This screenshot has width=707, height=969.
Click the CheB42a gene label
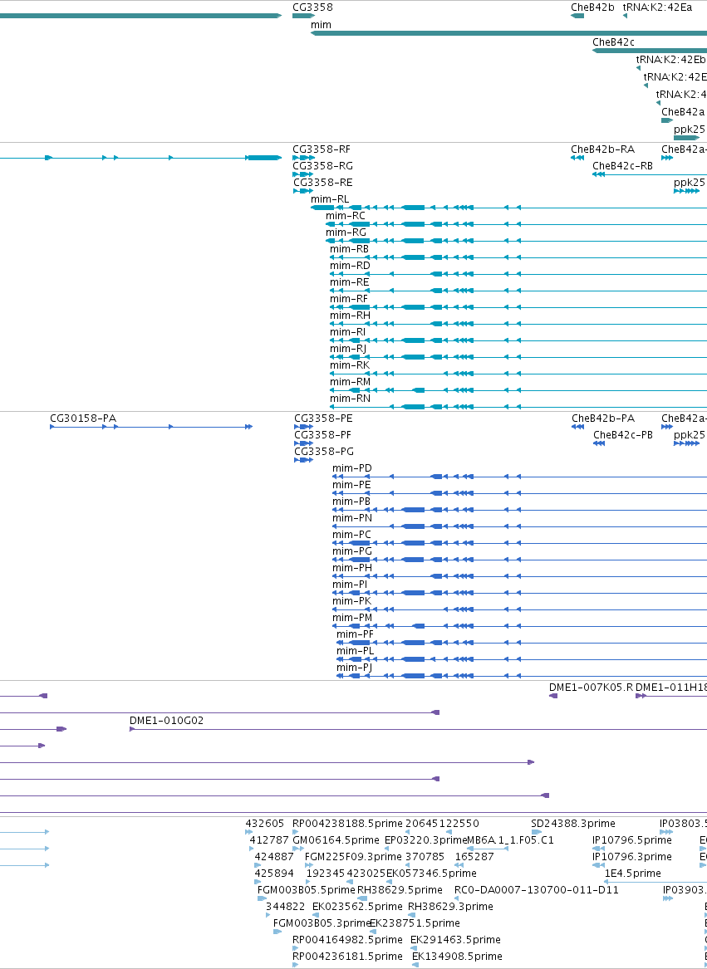[x=683, y=112]
